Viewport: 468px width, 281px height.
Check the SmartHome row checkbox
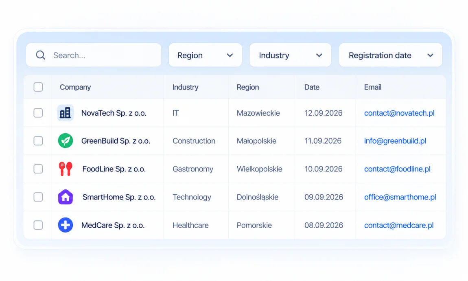tap(38, 197)
